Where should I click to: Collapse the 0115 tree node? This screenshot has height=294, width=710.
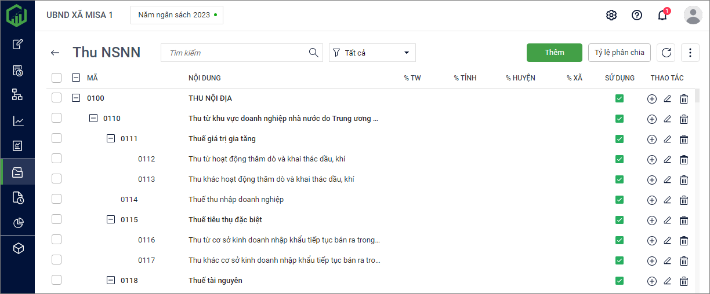pos(111,219)
